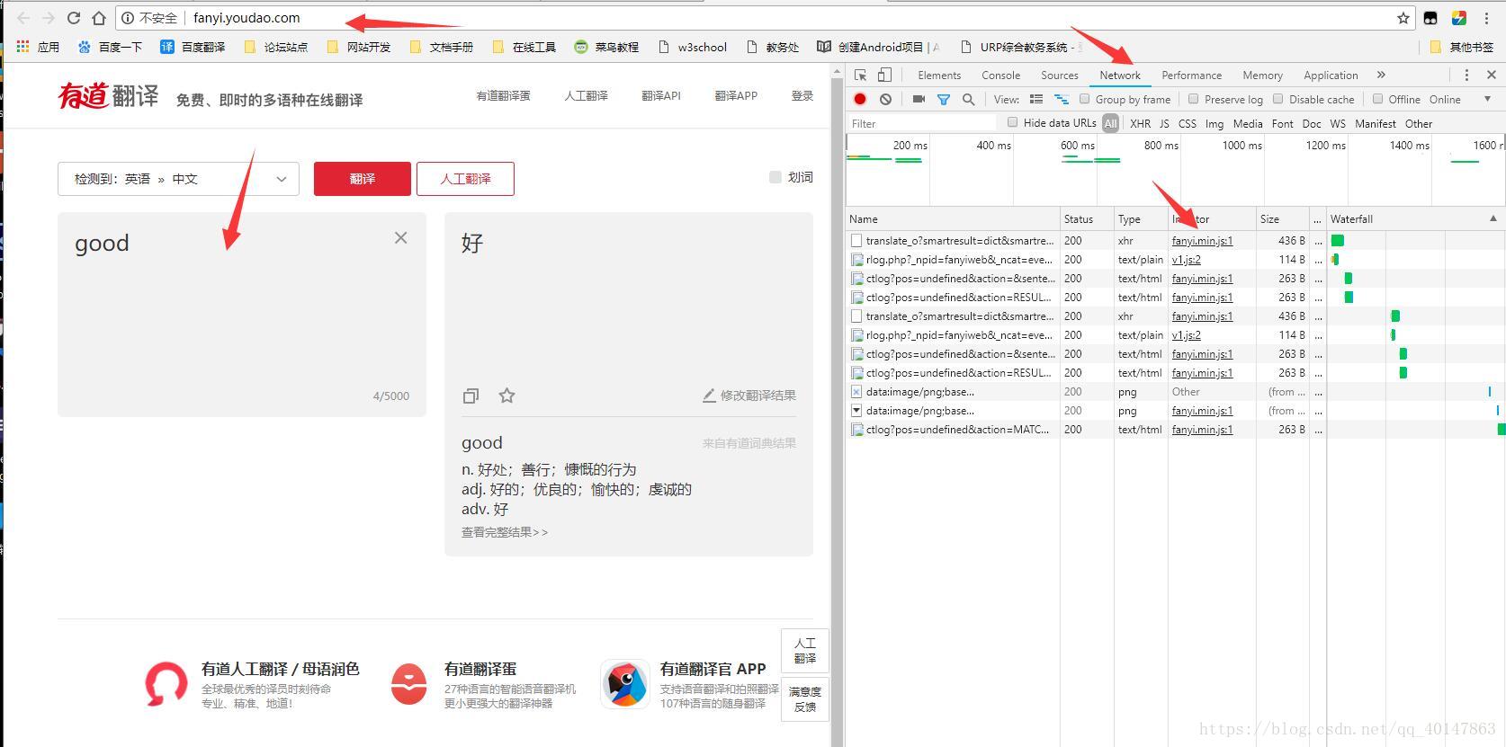
Task: Open the 翻译API nav link
Action: [x=660, y=95]
